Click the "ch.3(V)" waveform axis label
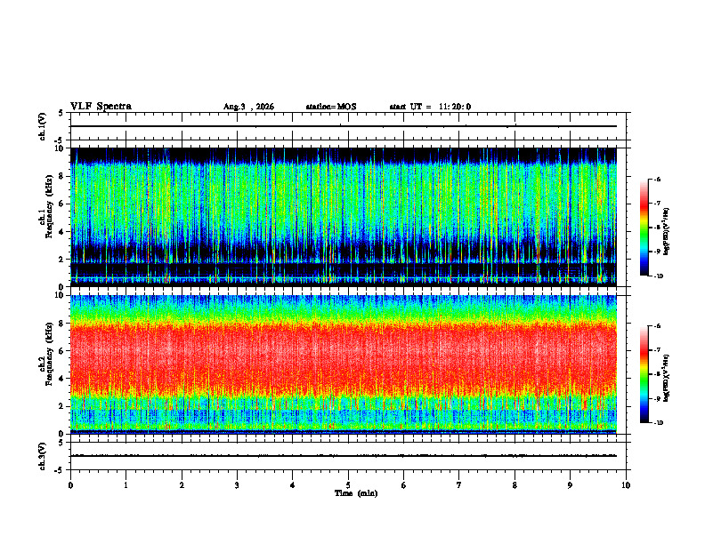This screenshot has height=544, width=705. coord(42,456)
